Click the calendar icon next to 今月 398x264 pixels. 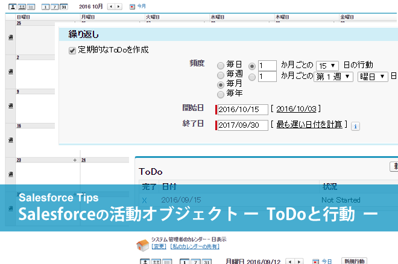[132, 7]
